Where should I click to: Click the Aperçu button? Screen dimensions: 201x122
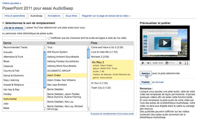point(146,73)
